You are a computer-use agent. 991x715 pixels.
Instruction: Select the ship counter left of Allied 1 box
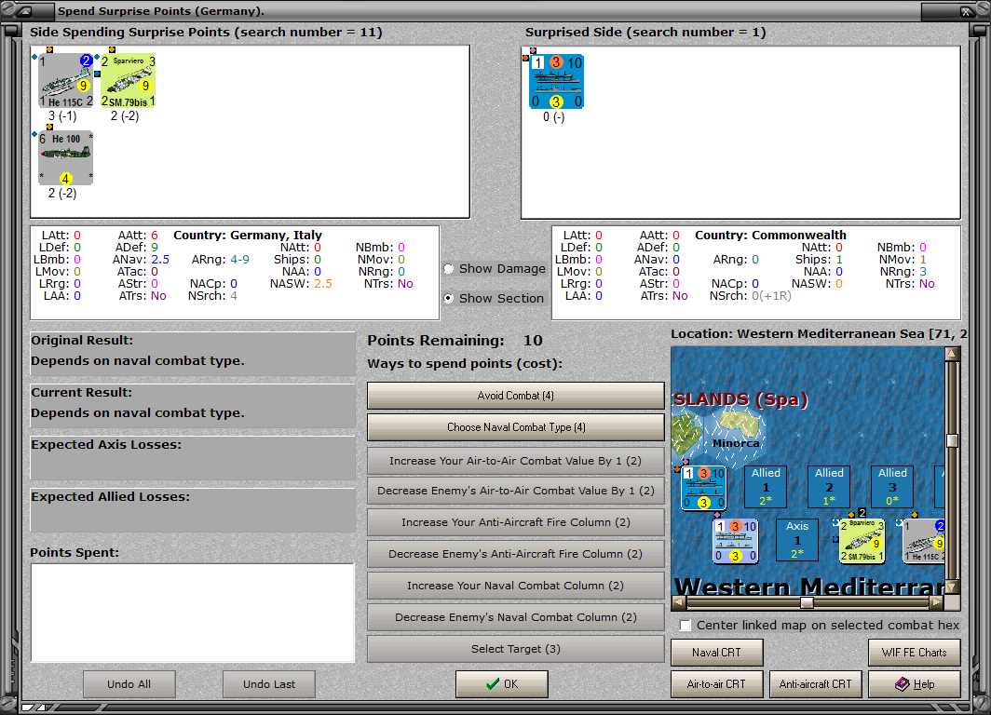click(703, 488)
